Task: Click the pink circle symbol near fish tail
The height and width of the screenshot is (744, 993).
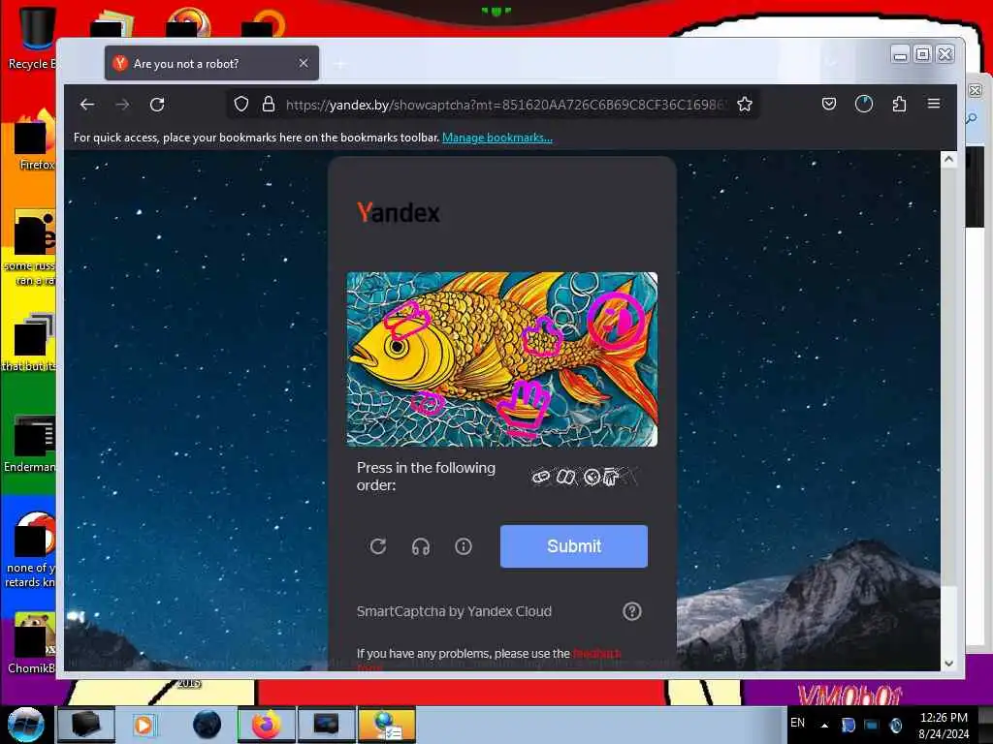Action: [x=615, y=320]
